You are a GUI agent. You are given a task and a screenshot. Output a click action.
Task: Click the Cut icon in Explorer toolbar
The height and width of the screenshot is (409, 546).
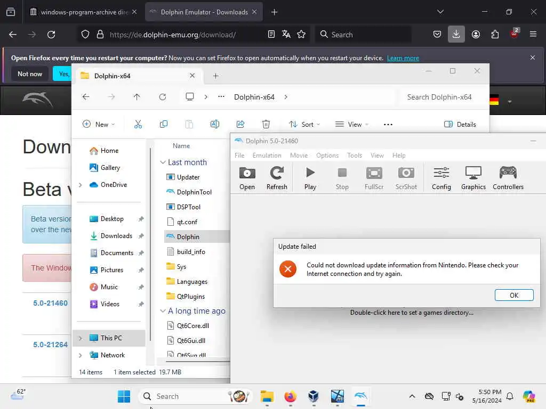click(138, 124)
